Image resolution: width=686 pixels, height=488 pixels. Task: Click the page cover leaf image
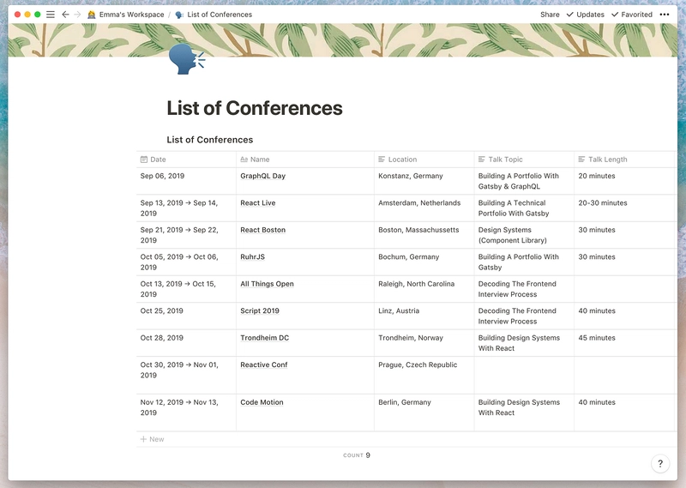click(x=342, y=39)
